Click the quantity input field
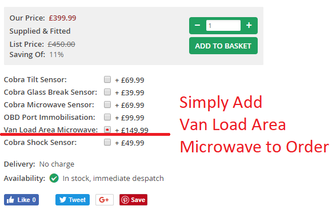The width and height of the screenshot is (336, 218). (x=223, y=26)
